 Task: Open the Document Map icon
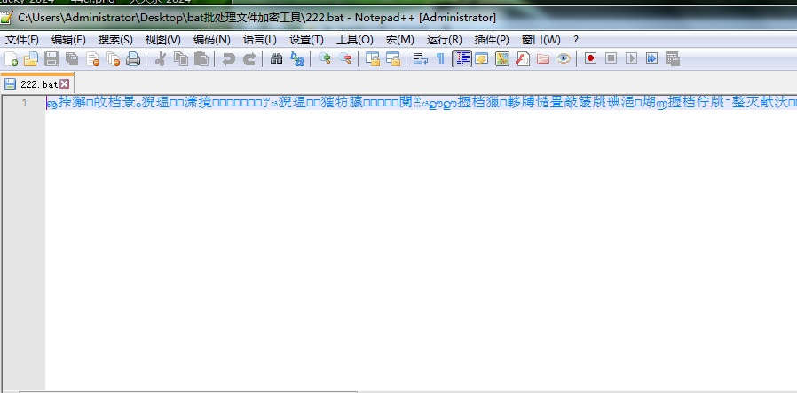(x=502, y=59)
